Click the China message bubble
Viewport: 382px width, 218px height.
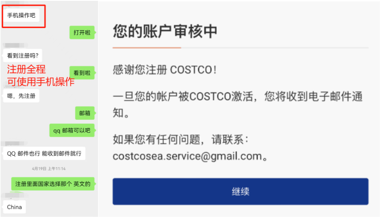pos(15,207)
